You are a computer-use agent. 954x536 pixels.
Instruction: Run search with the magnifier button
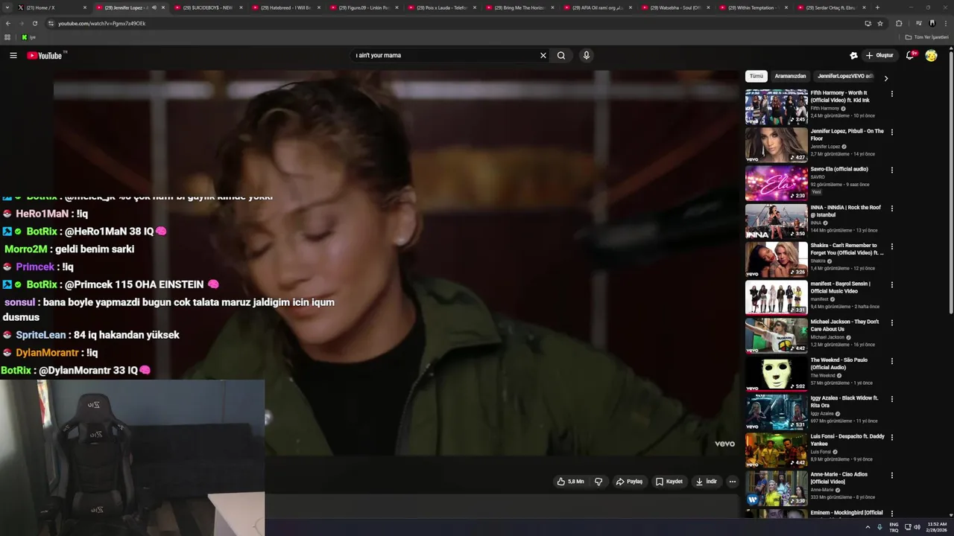[x=561, y=55]
